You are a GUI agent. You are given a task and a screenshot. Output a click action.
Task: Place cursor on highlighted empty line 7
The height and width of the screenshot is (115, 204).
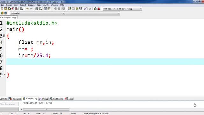coord(105,62)
